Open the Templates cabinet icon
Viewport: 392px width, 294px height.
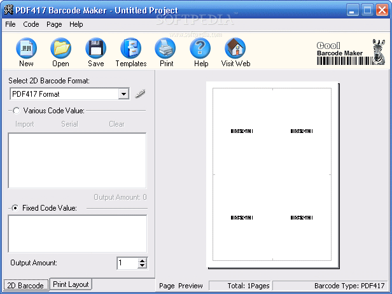pyautogui.click(x=130, y=48)
